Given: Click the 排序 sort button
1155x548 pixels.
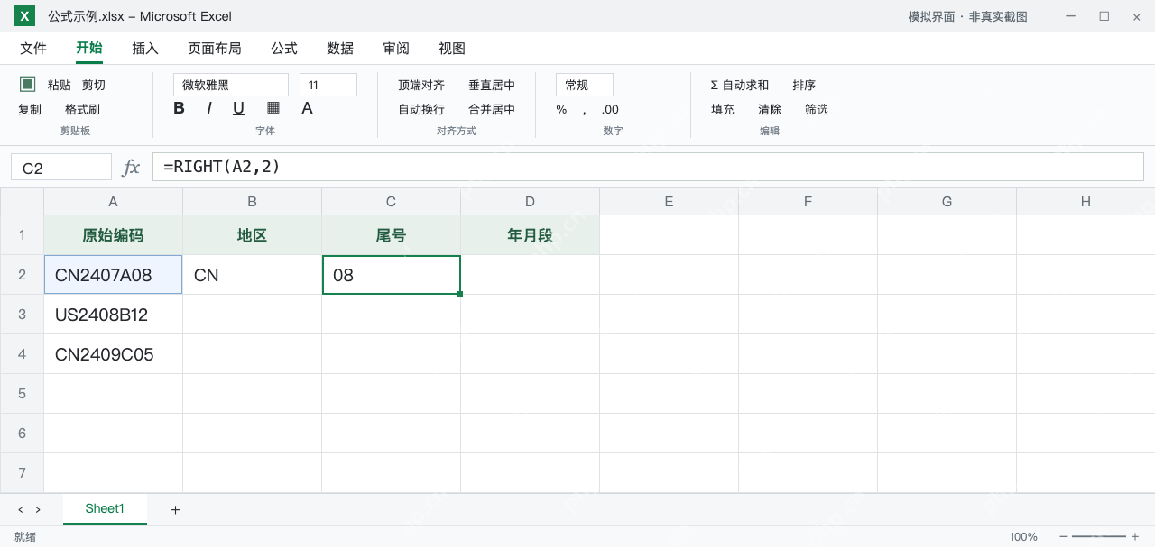Looking at the screenshot, I should (x=804, y=85).
